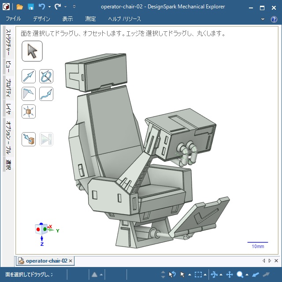
Task: Go to the previous document tab arrow
Action: tap(264, 260)
